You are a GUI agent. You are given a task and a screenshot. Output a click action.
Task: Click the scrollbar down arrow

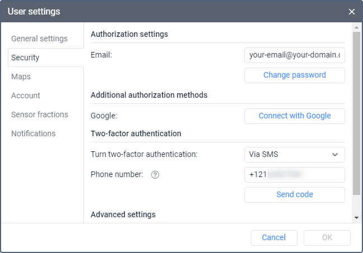[356, 218]
